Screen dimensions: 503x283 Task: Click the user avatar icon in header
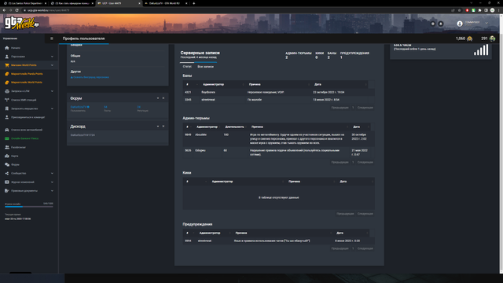[459, 24]
